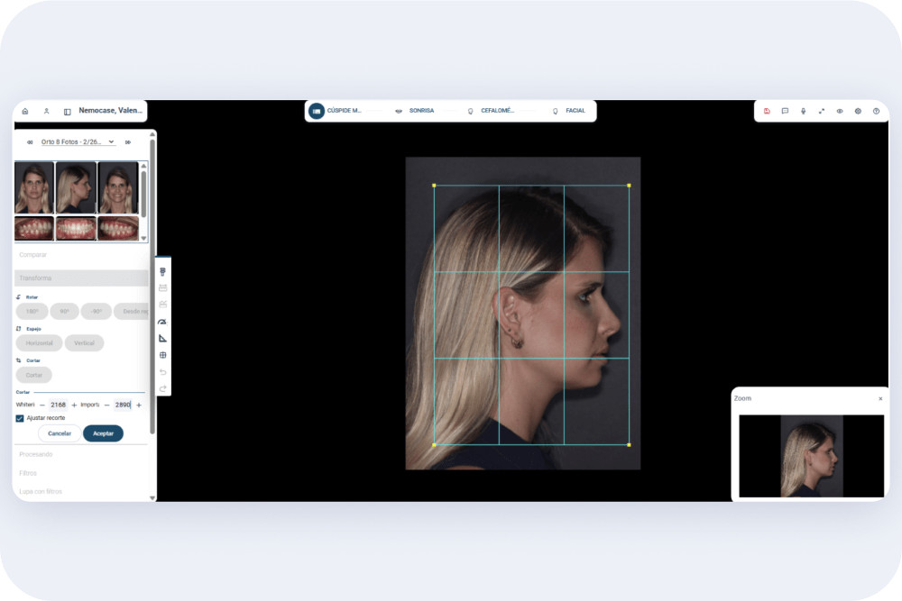Click the Desde re... rotate button
902x601 pixels.
[131, 312]
